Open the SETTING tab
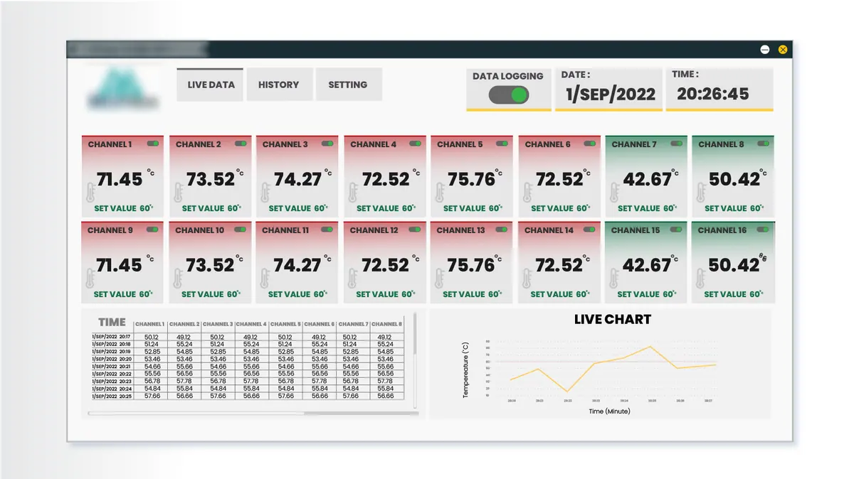This screenshot has width=854, height=479. (348, 85)
